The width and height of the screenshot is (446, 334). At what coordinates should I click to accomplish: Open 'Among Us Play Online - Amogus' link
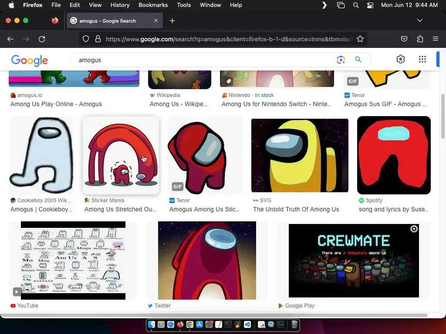(56, 104)
